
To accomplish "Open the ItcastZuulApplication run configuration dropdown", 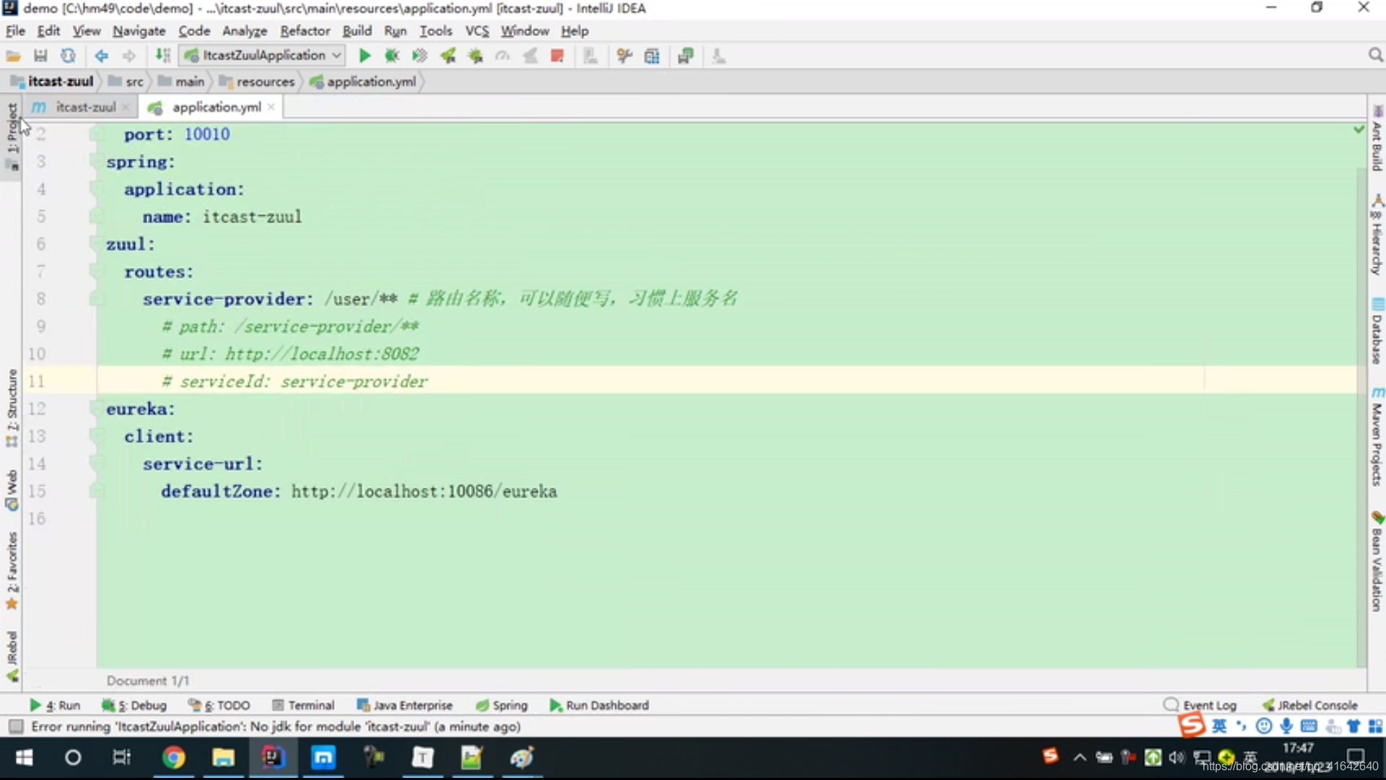I will (263, 56).
